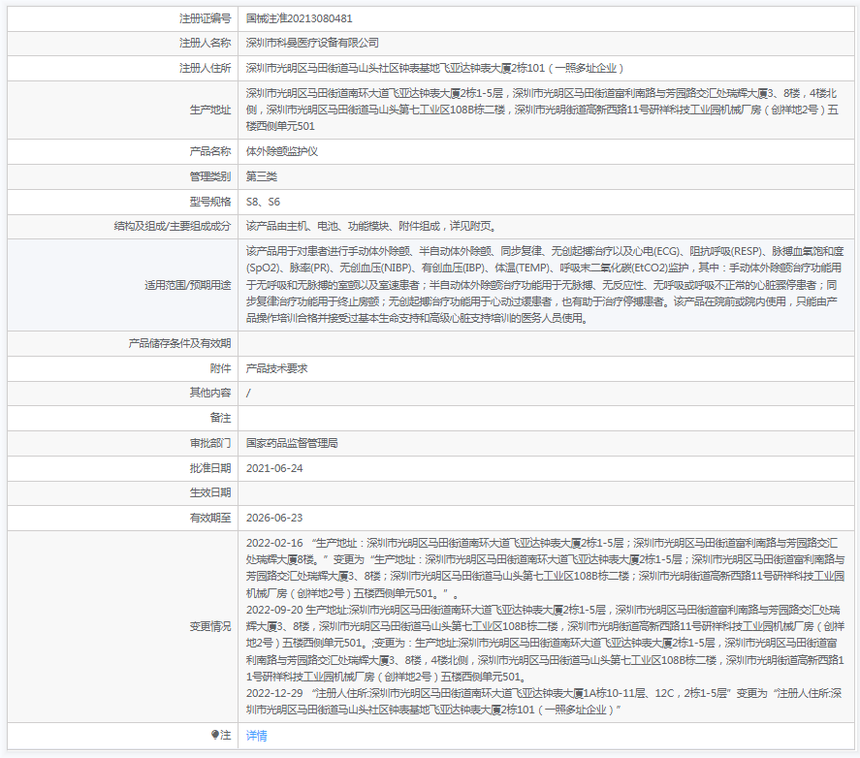Click the 批准日期 label

tap(210, 468)
